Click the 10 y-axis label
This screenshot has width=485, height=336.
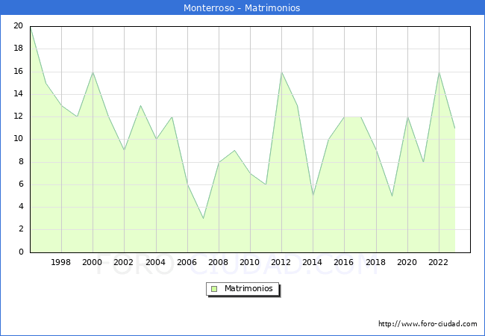tap(19, 139)
